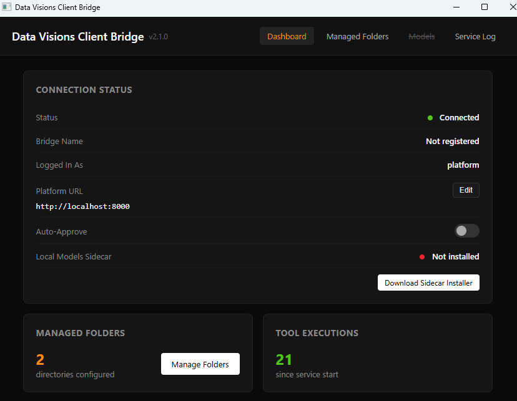
Task: Download the Sidecar Installer
Action: [428, 283]
